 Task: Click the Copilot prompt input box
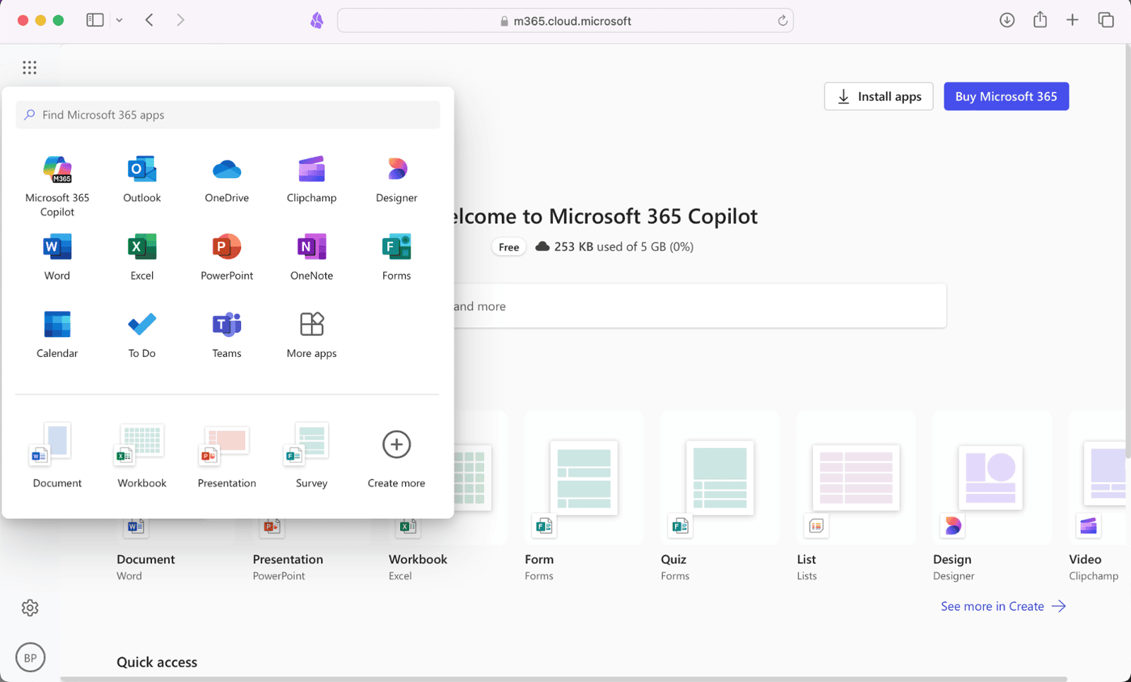tap(700, 306)
